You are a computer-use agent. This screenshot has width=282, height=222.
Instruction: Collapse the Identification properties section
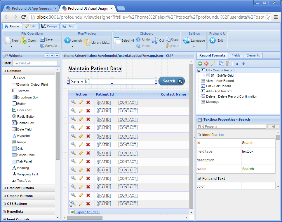point(199,135)
